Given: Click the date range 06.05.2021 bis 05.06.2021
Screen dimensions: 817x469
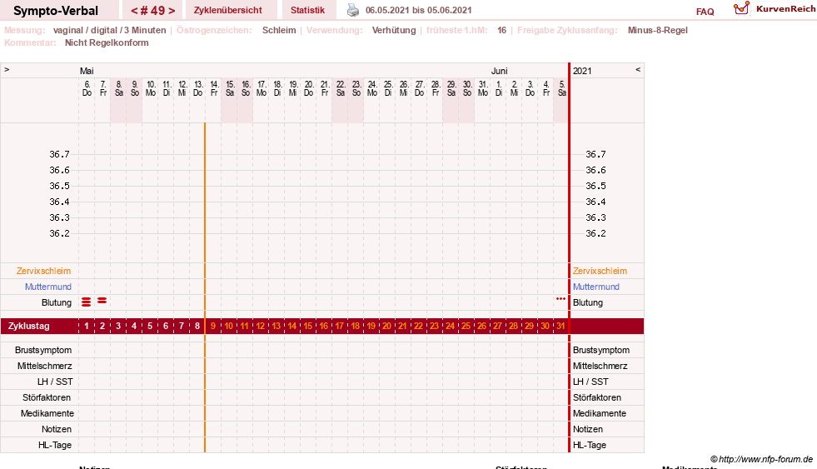Looking at the screenshot, I should (418, 11).
